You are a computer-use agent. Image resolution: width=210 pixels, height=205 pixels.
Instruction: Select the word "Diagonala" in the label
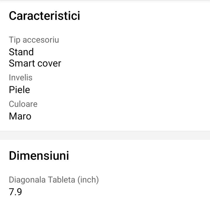click(27, 179)
